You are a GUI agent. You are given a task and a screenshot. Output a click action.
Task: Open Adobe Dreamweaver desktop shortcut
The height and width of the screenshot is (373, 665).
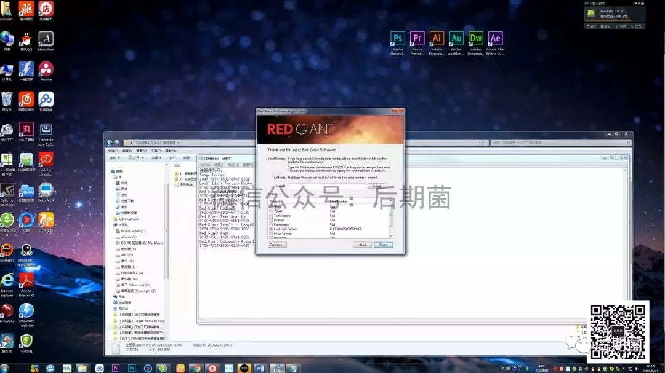click(475, 43)
